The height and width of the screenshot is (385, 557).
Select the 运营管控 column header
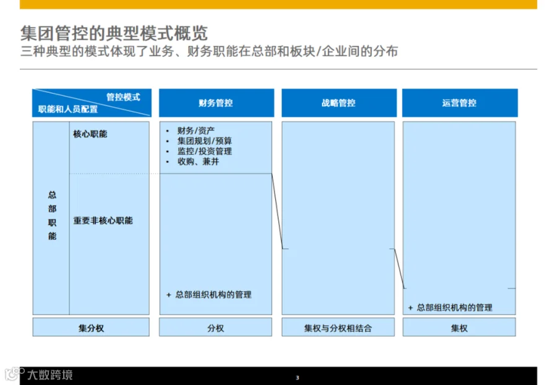click(x=460, y=103)
